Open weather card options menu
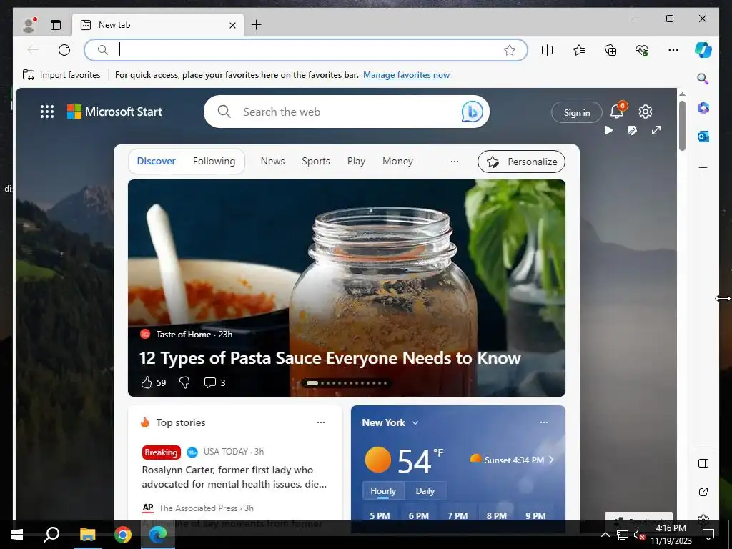 (544, 422)
